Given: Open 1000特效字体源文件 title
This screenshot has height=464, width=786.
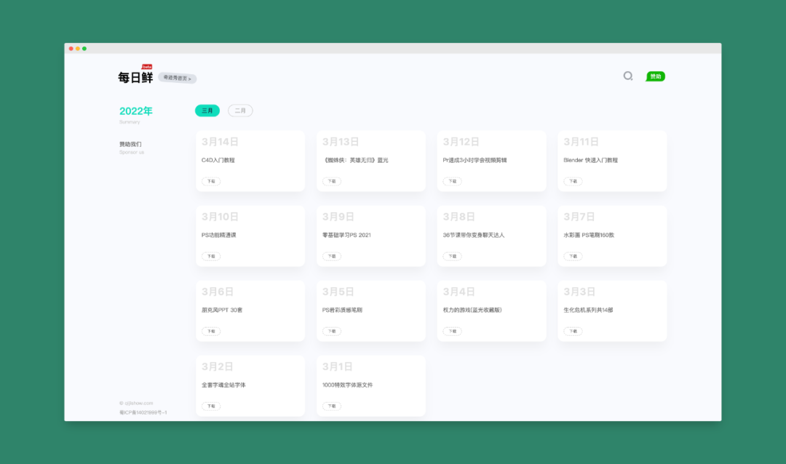Looking at the screenshot, I should click(347, 385).
